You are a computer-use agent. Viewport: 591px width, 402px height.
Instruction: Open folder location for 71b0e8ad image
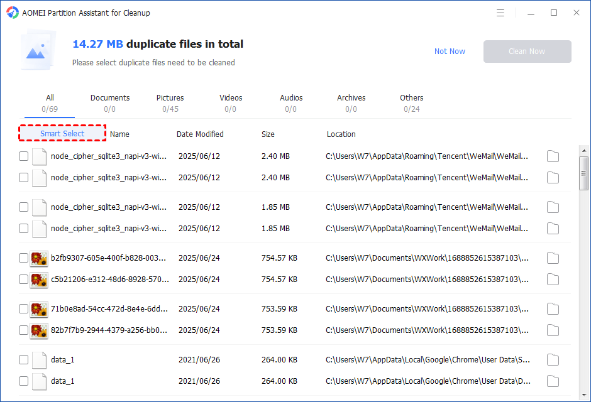click(x=553, y=308)
